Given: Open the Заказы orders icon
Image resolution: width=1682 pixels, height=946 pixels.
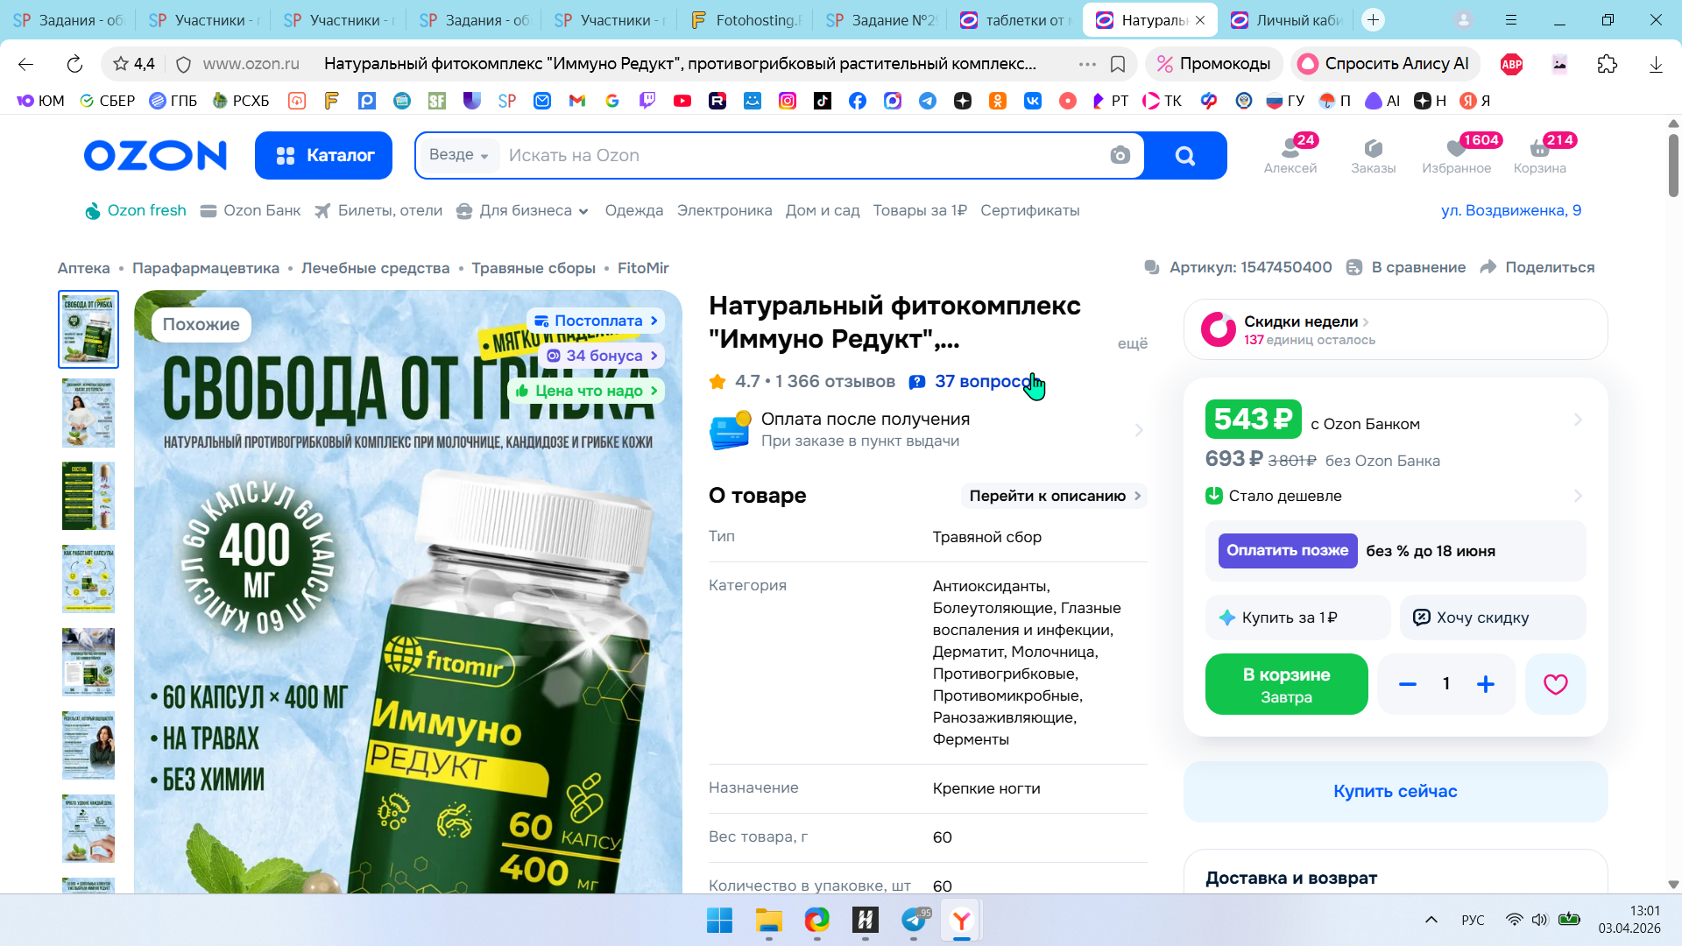Looking at the screenshot, I should coord(1373,154).
